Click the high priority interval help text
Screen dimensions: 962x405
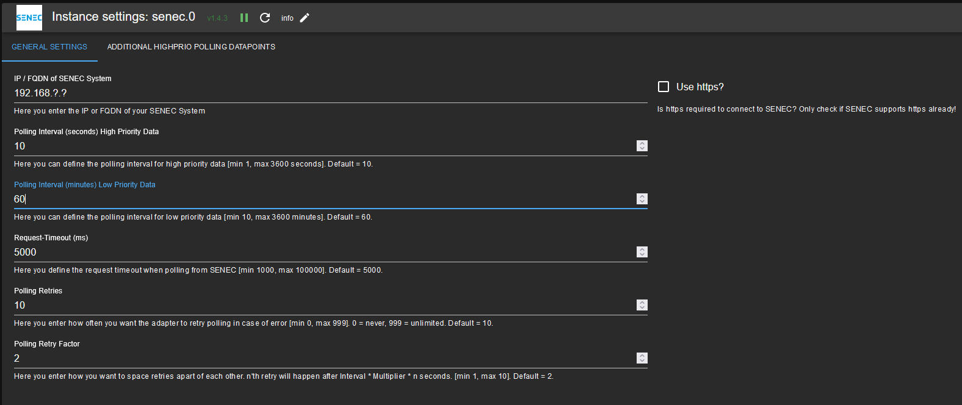point(193,164)
